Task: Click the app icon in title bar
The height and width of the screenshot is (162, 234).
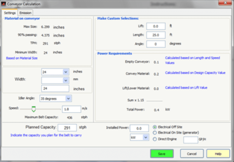Action: (x=4, y=4)
